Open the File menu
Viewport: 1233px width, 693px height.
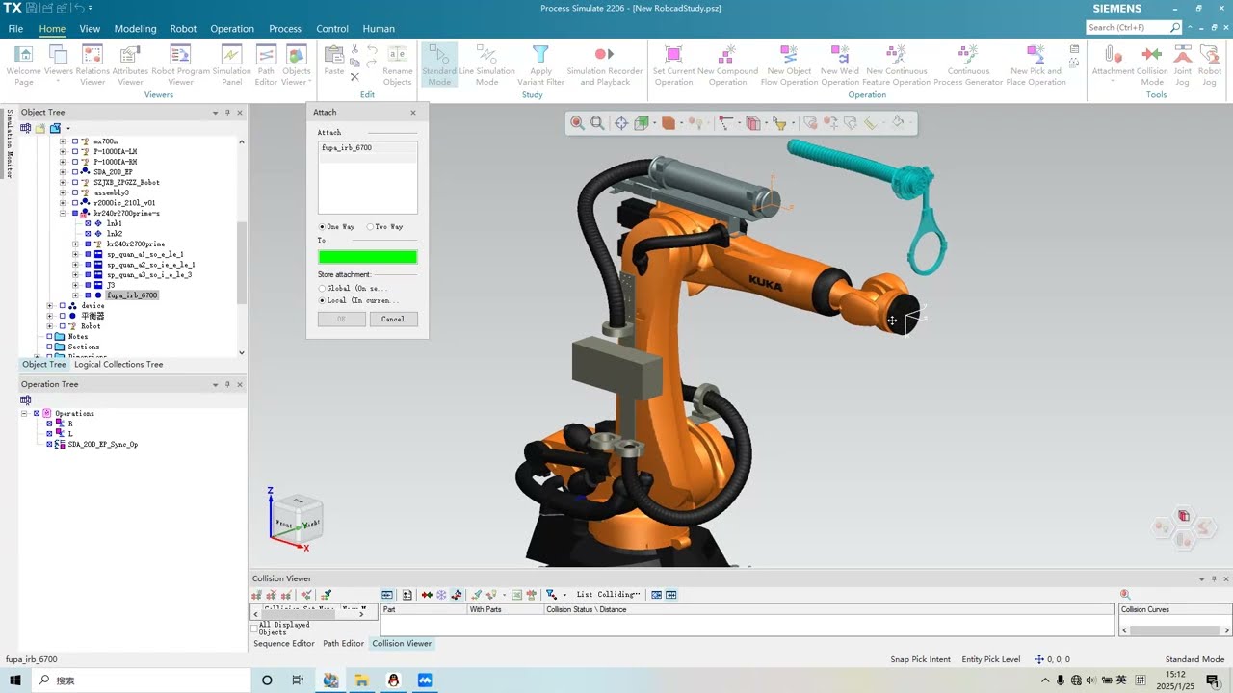click(x=15, y=29)
